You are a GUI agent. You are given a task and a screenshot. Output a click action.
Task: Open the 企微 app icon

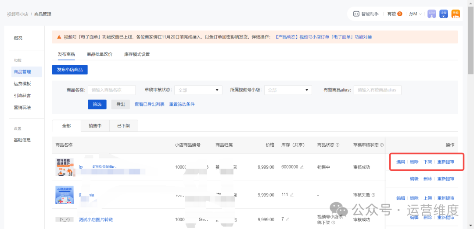click(x=443, y=14)
